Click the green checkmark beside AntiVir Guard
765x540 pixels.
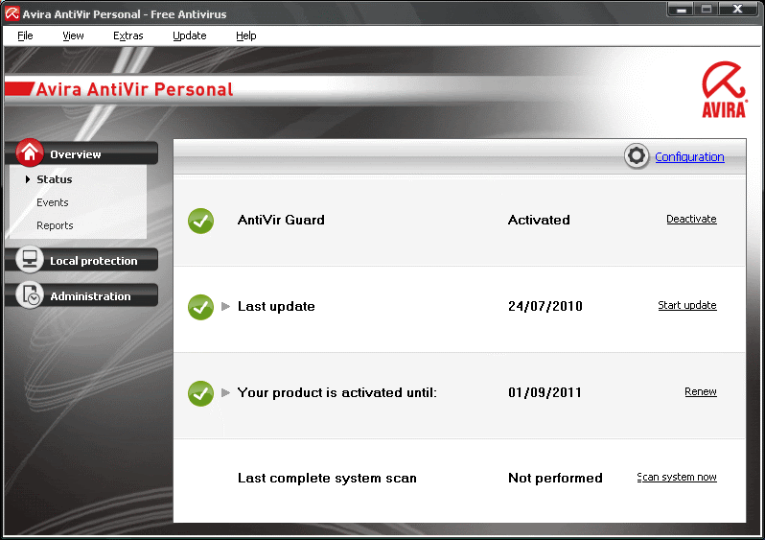pos(200,221)
